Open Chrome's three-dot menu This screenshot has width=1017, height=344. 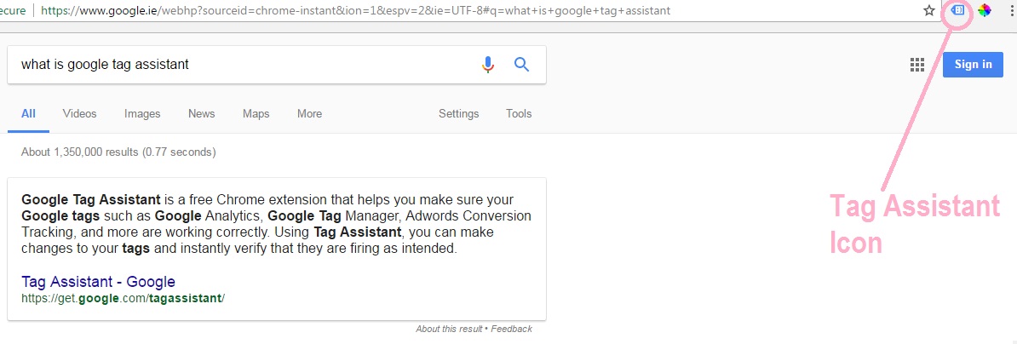(1010, 10)
